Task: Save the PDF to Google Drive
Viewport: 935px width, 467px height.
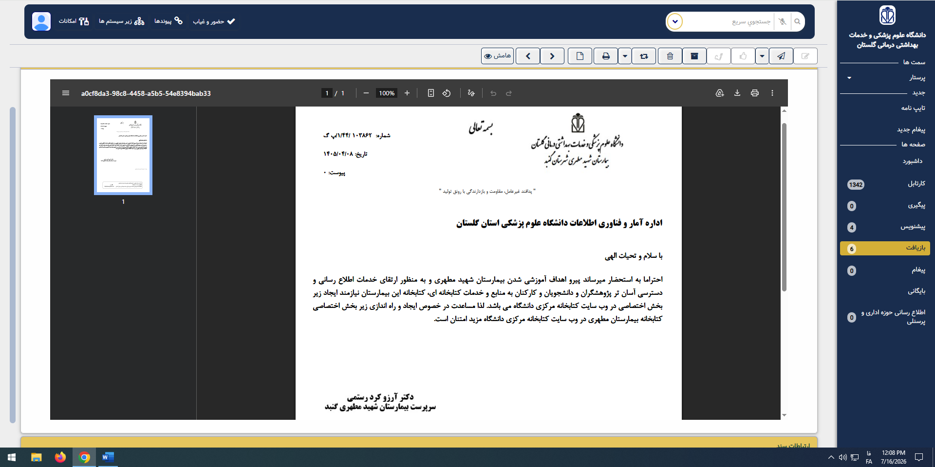Action: tap(720, 93)
